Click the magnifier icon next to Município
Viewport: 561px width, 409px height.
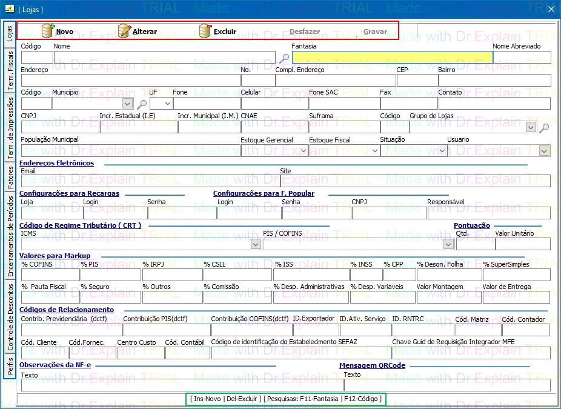142,104
